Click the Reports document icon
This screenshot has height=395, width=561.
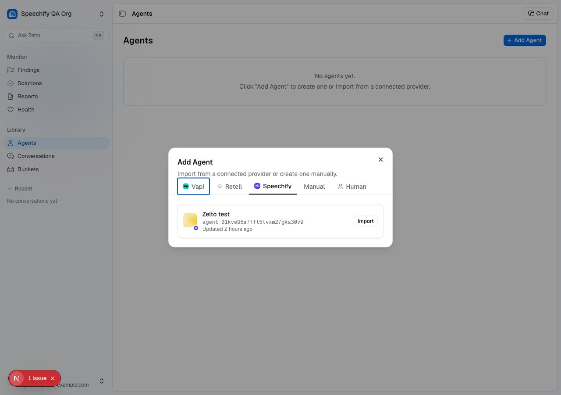[x=11, y=97]
